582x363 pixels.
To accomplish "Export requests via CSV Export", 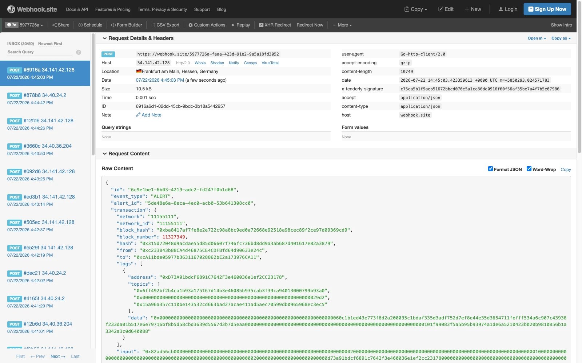I will coord(166,25).
